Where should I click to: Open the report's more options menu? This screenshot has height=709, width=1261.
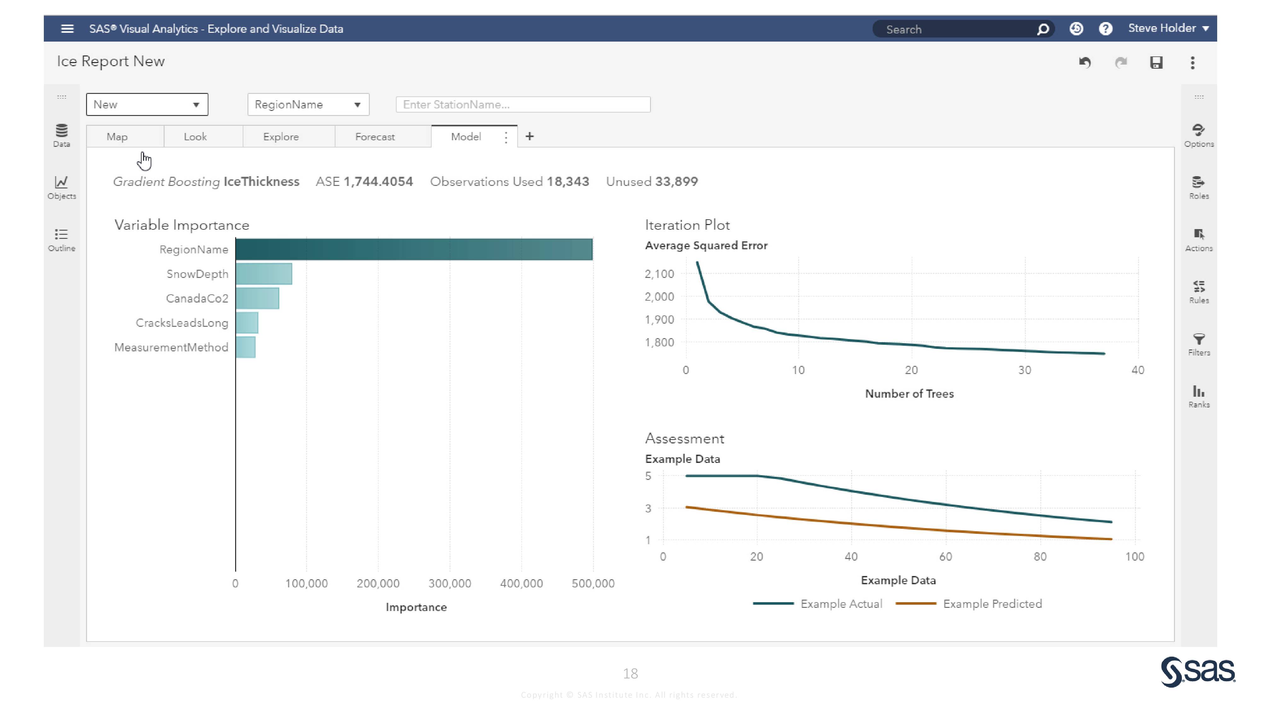(1193, 63)
